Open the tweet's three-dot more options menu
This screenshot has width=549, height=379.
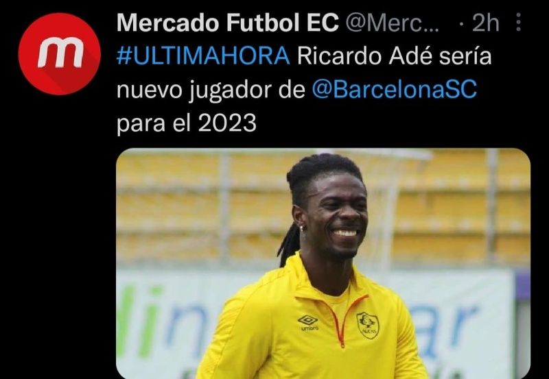point(519,23)
